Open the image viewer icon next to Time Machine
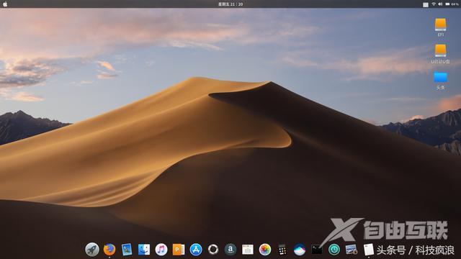This screenshot has width=461, height=259. [x=352, y=250]
